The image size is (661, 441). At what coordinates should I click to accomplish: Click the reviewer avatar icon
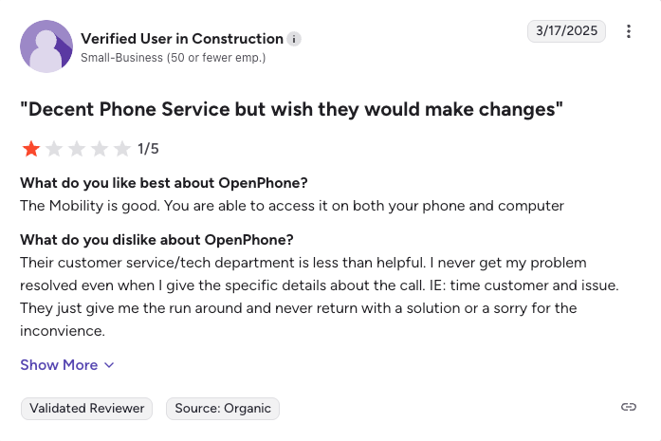coord(46,46)
